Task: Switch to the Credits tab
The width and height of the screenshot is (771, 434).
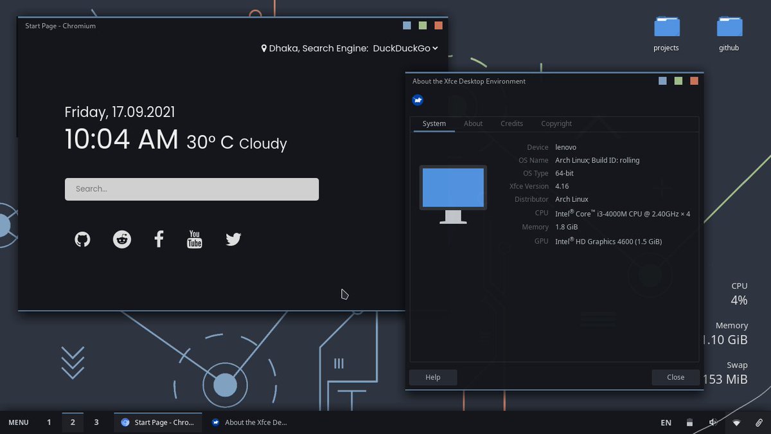Action: 512,123
